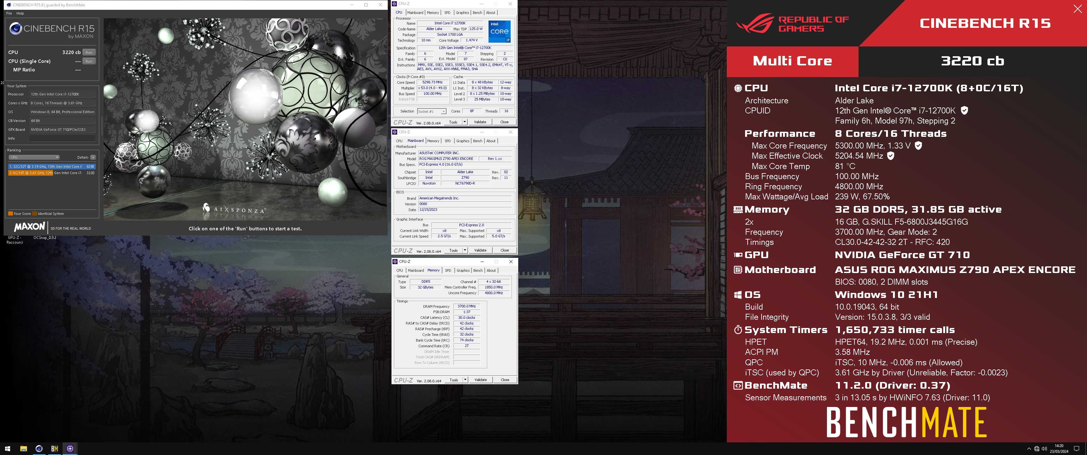Open the Ranking CPU dropdown
Viewport: 1087px width, 455px height.
(34, 157)
